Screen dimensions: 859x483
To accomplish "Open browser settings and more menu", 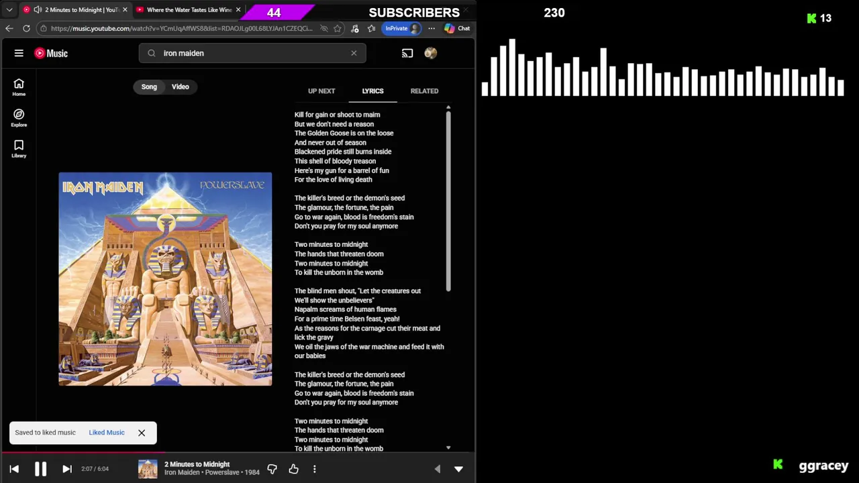I will 432,28.
